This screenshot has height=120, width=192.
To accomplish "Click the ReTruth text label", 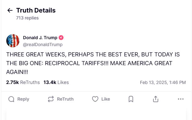I will click(65, 99).
